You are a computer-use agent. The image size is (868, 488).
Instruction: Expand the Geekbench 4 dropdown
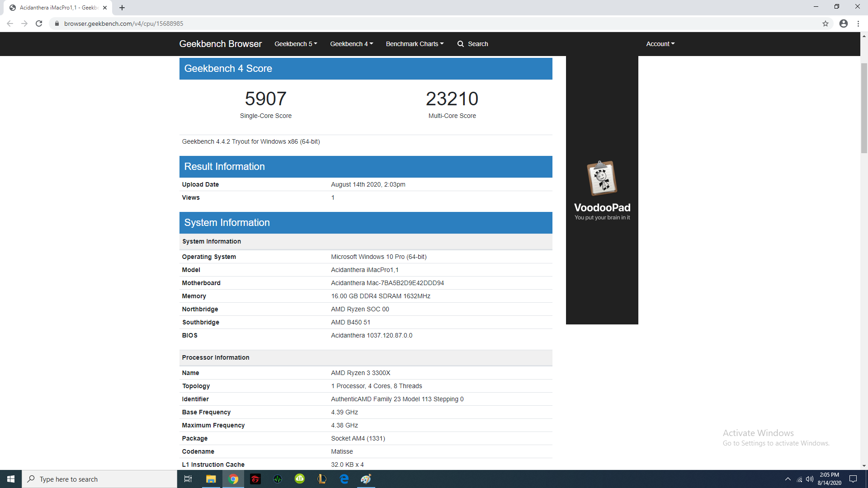351,44
